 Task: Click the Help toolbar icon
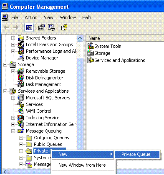click(64, 27)
